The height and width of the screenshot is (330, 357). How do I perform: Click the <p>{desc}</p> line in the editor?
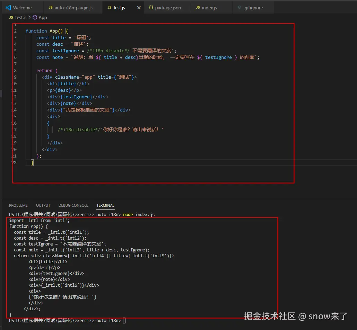point(64,90)
